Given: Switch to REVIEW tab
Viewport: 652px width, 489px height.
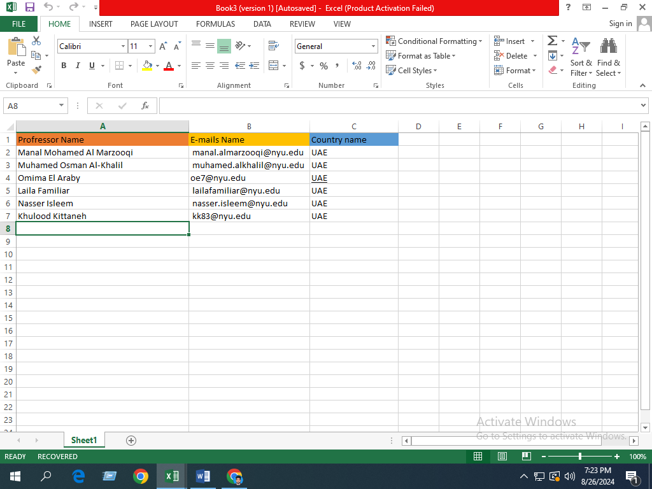Looking at the screenshot, I should pos(302,24).
